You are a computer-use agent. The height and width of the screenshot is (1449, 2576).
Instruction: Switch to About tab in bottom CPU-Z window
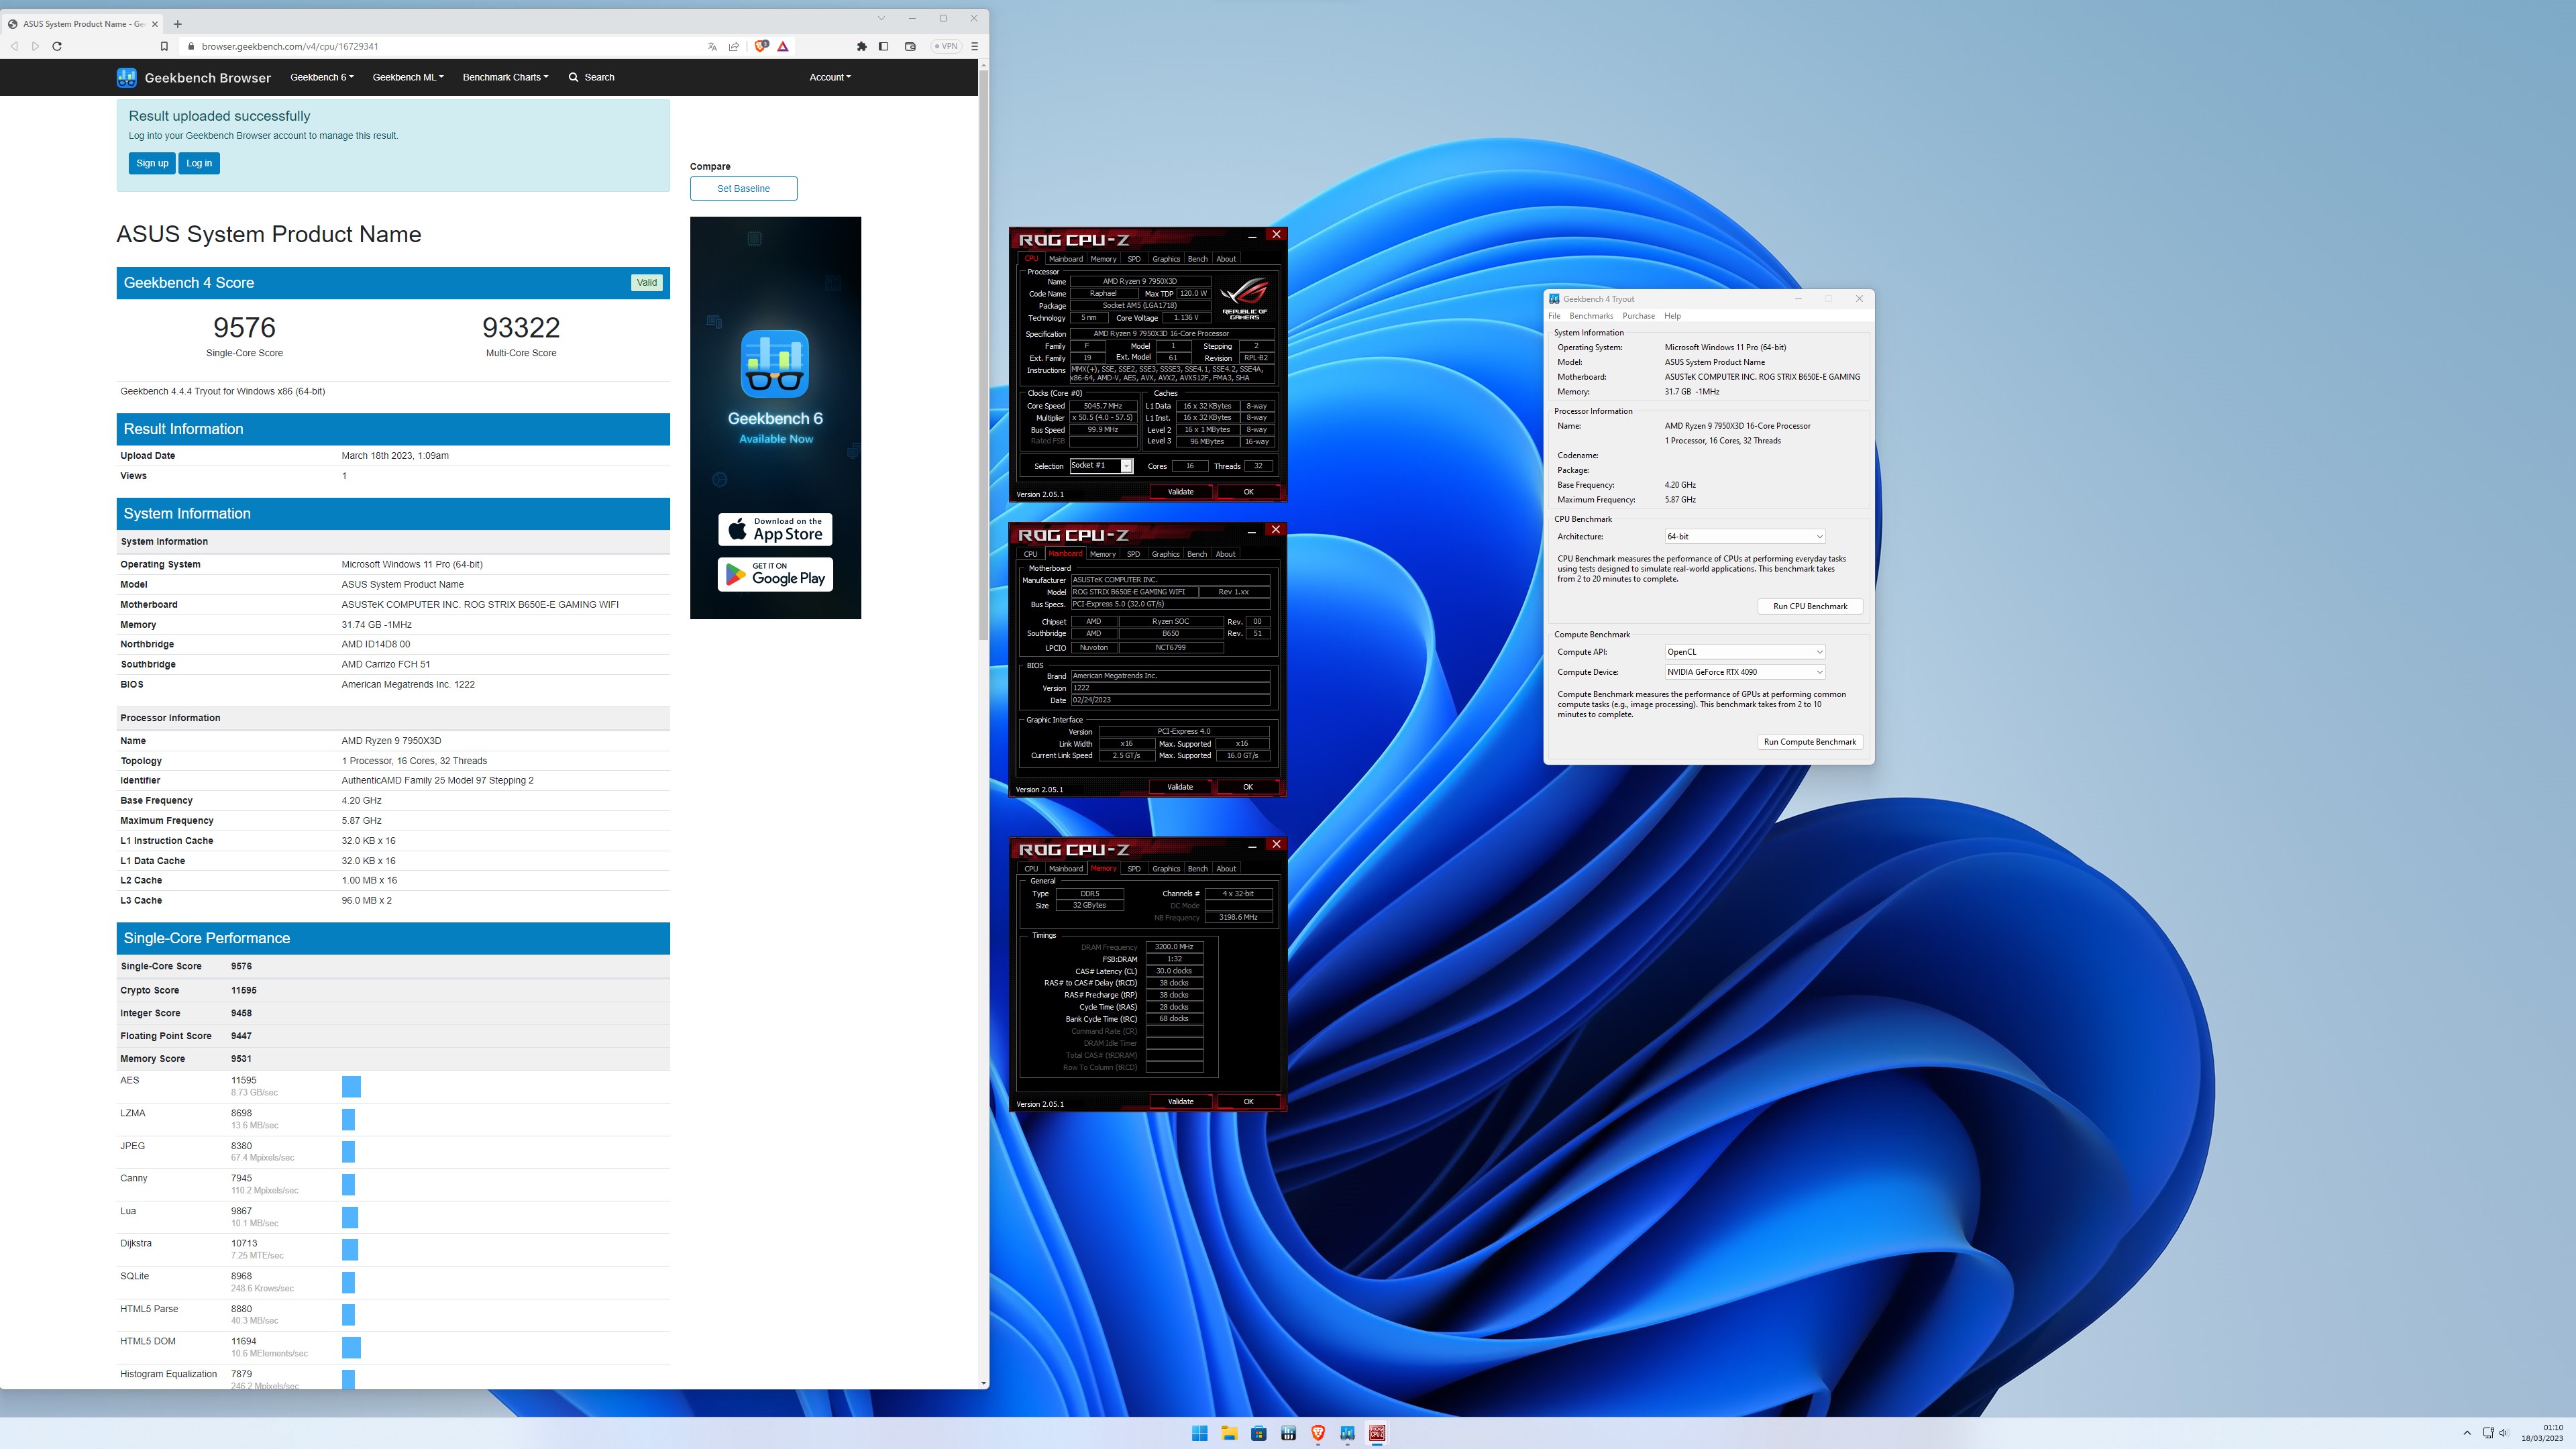tap(1226, 869)
